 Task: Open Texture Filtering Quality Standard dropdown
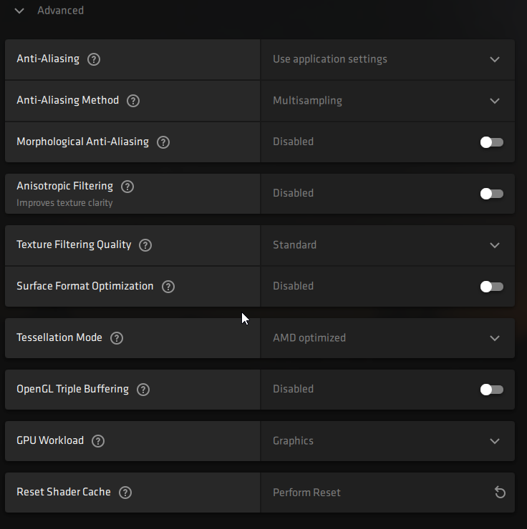387,245
